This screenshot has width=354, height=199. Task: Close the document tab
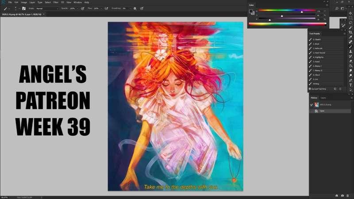(x=44, y=14)
